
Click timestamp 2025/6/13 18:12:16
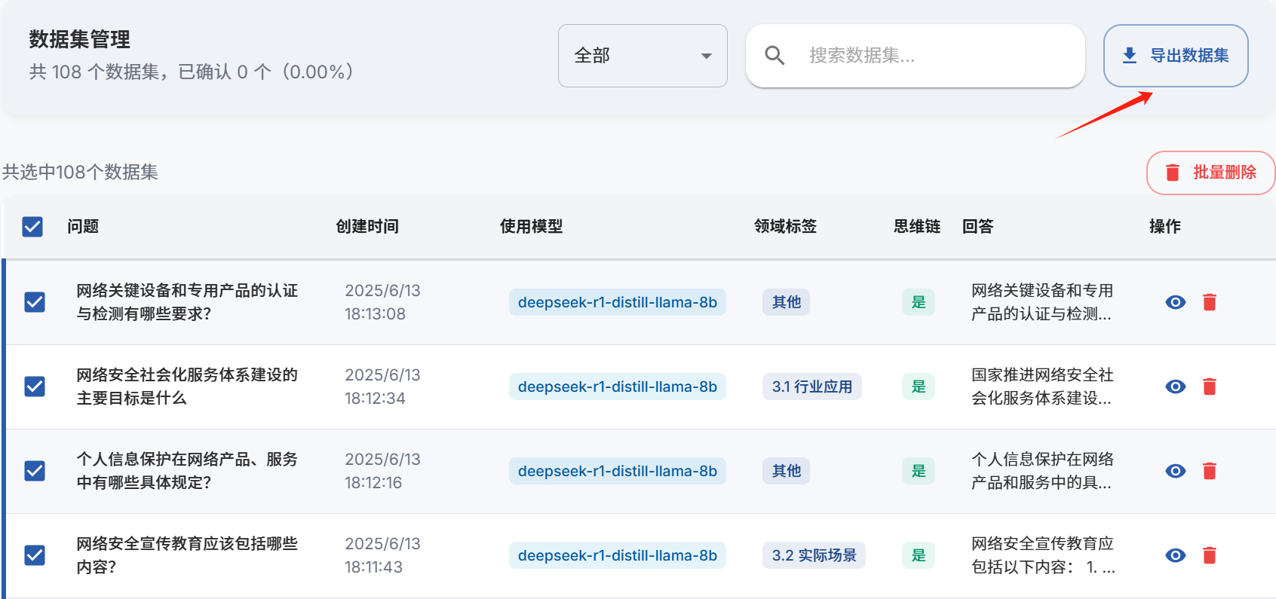click(x=382, y=471)
